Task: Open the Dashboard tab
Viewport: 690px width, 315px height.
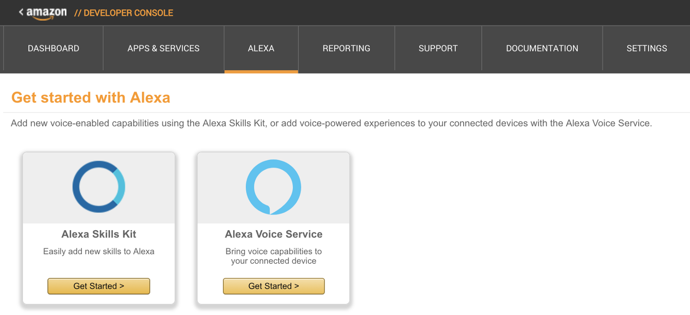Action: coord(53,48)
